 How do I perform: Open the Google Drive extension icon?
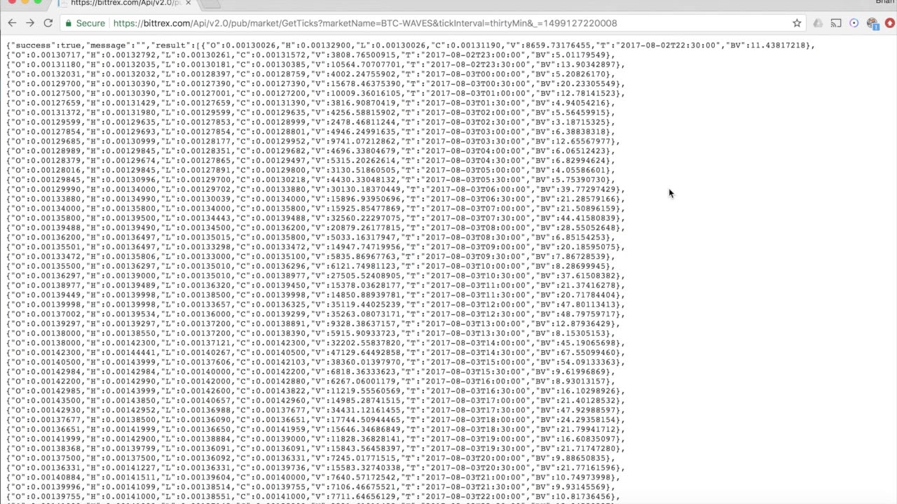tap(818, 23)
